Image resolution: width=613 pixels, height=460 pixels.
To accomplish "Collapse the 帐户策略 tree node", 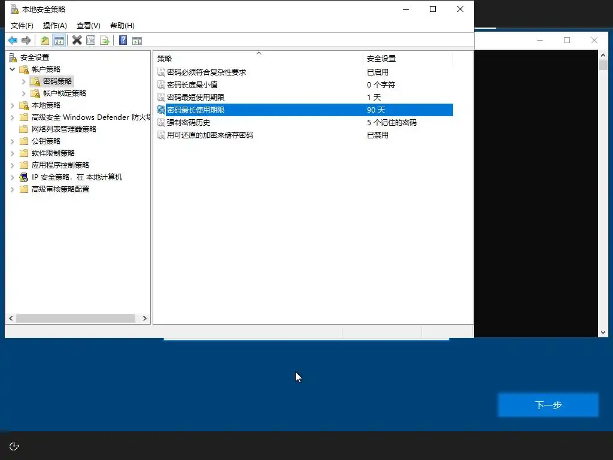I will coord(12,69).
